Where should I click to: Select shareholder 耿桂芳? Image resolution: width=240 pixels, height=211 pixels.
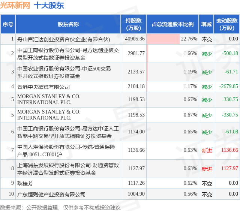coord(25,184)
